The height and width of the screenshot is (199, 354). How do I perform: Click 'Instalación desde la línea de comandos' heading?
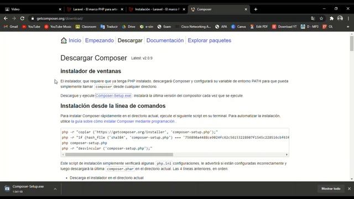click(113, 106)
